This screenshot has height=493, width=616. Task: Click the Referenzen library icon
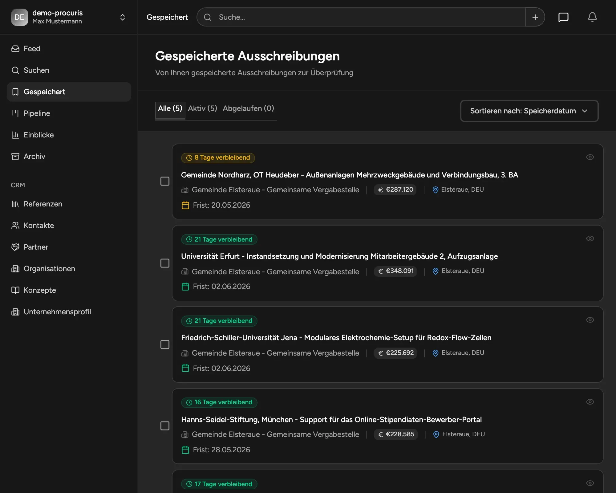click(15, 204)
